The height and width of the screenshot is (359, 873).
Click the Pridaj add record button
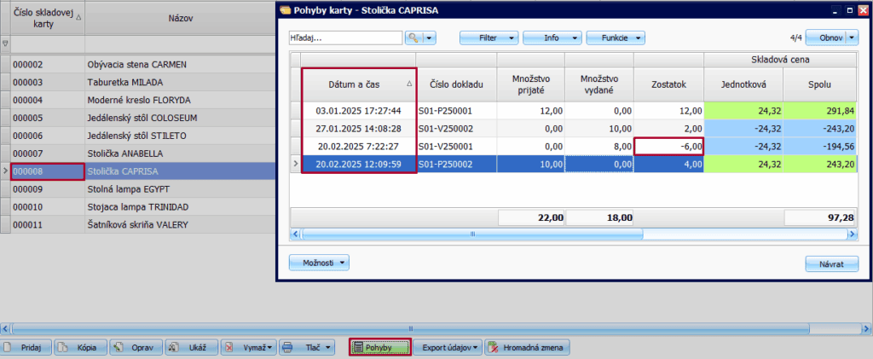click(26, 348)
